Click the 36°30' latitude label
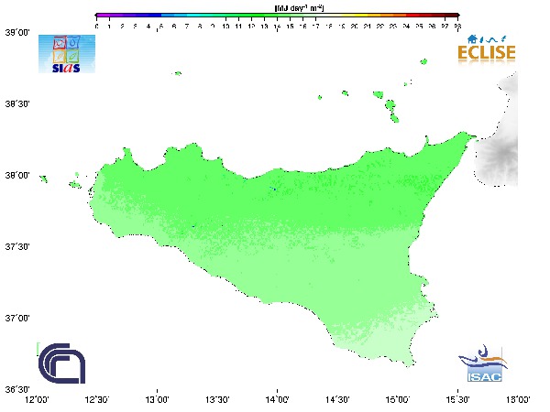The width and height of the screenshot is (550, 412). (x=17, y=390)
